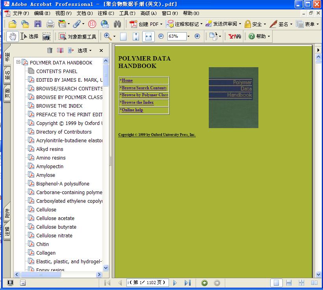Follow the Browse/Search Contents link
The height and width of the screenshot is (290, 323).
tap(144, 88)
